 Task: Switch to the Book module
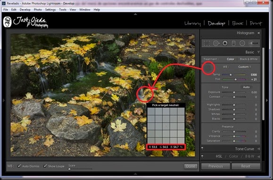point(238,23)
